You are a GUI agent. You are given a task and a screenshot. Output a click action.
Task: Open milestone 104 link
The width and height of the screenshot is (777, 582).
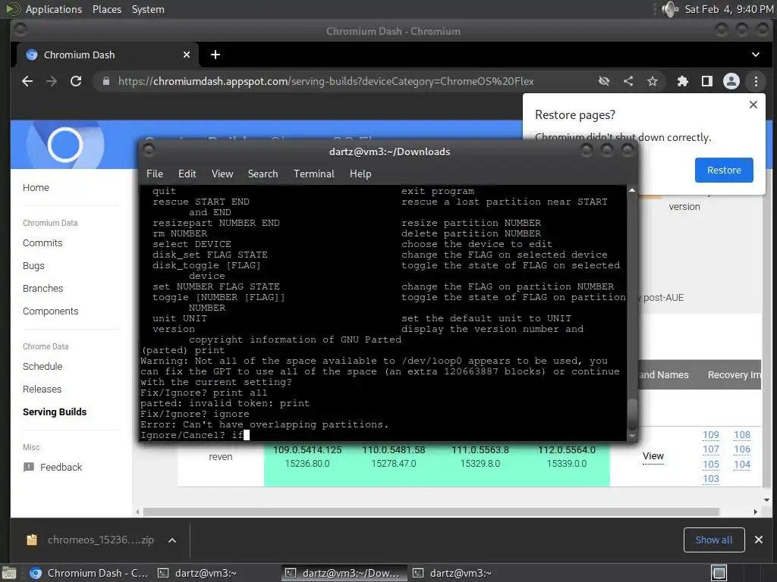[x=742, y=465]
